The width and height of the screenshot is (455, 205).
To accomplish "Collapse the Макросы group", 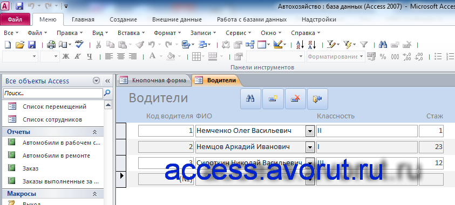I will pos(94,194).
